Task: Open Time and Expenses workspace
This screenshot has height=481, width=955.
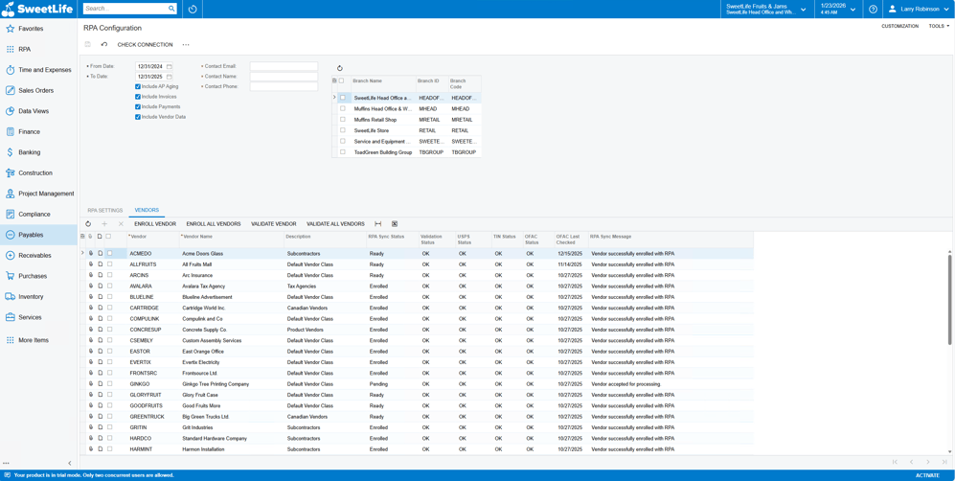Action: (44, 70)
